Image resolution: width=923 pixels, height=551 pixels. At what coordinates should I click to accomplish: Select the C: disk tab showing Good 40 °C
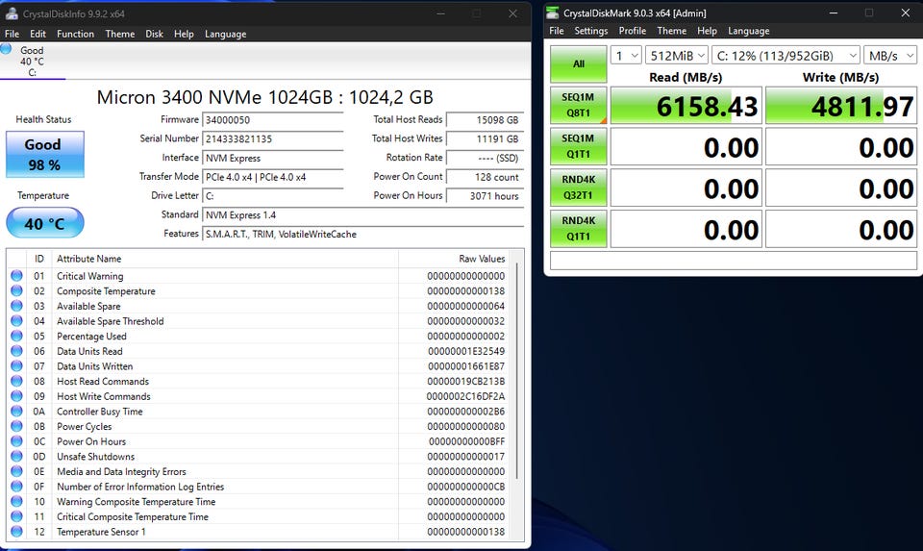[33, 61]
